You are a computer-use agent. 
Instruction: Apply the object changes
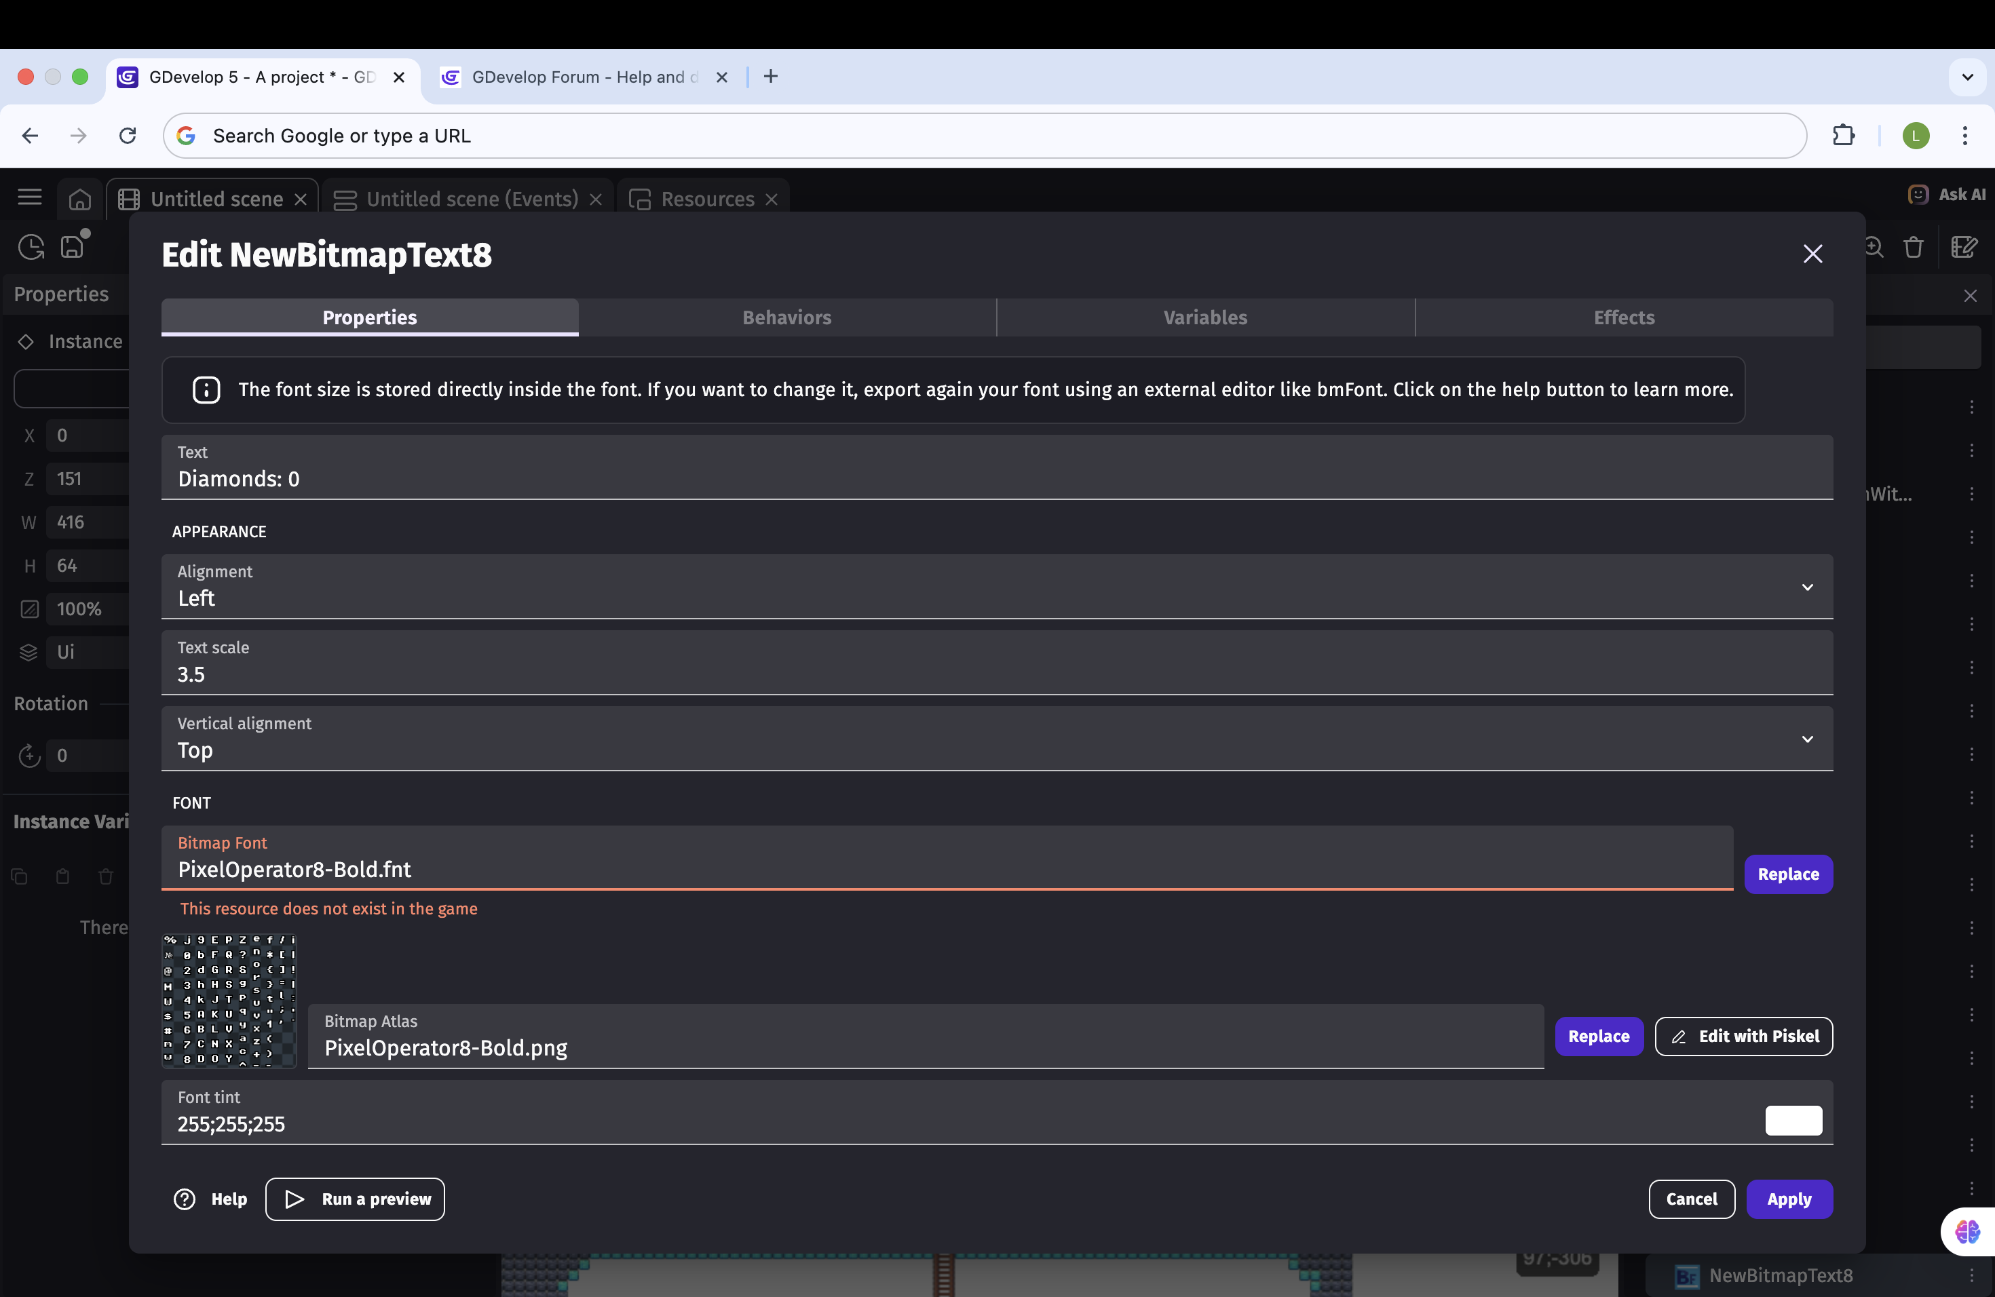(1789, 1199)
